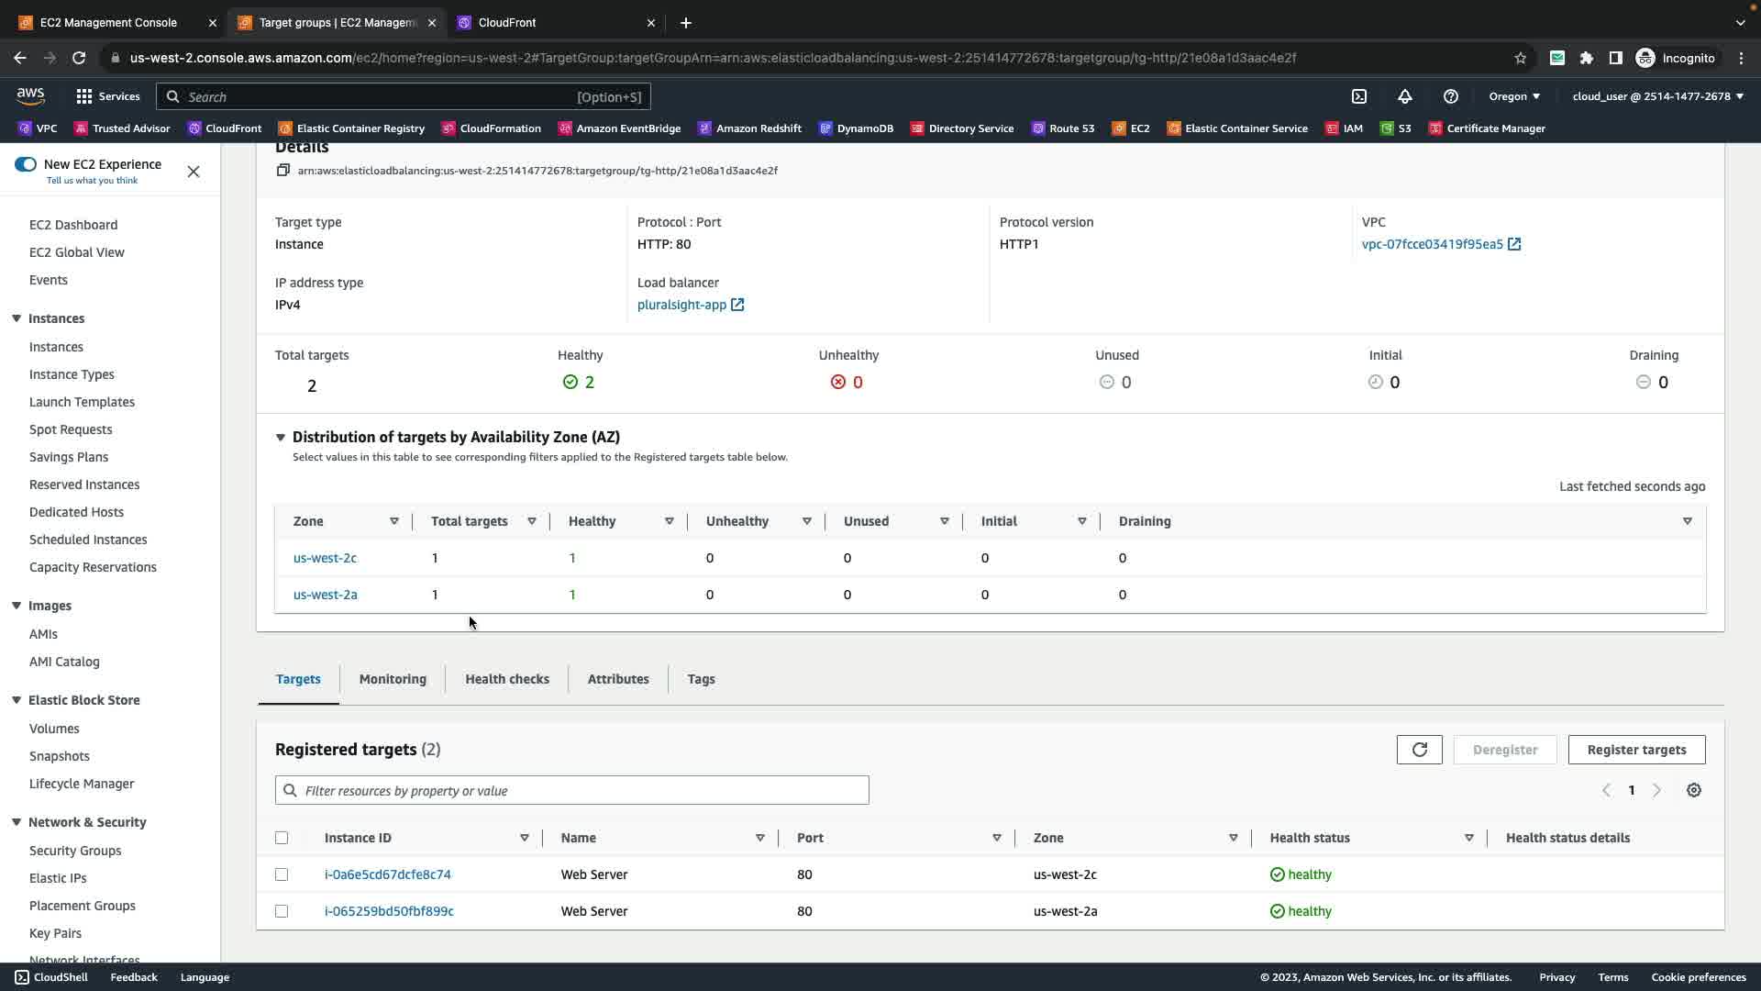
Task: Open the Oregon region dropdown
Action: pos(1514,96)
